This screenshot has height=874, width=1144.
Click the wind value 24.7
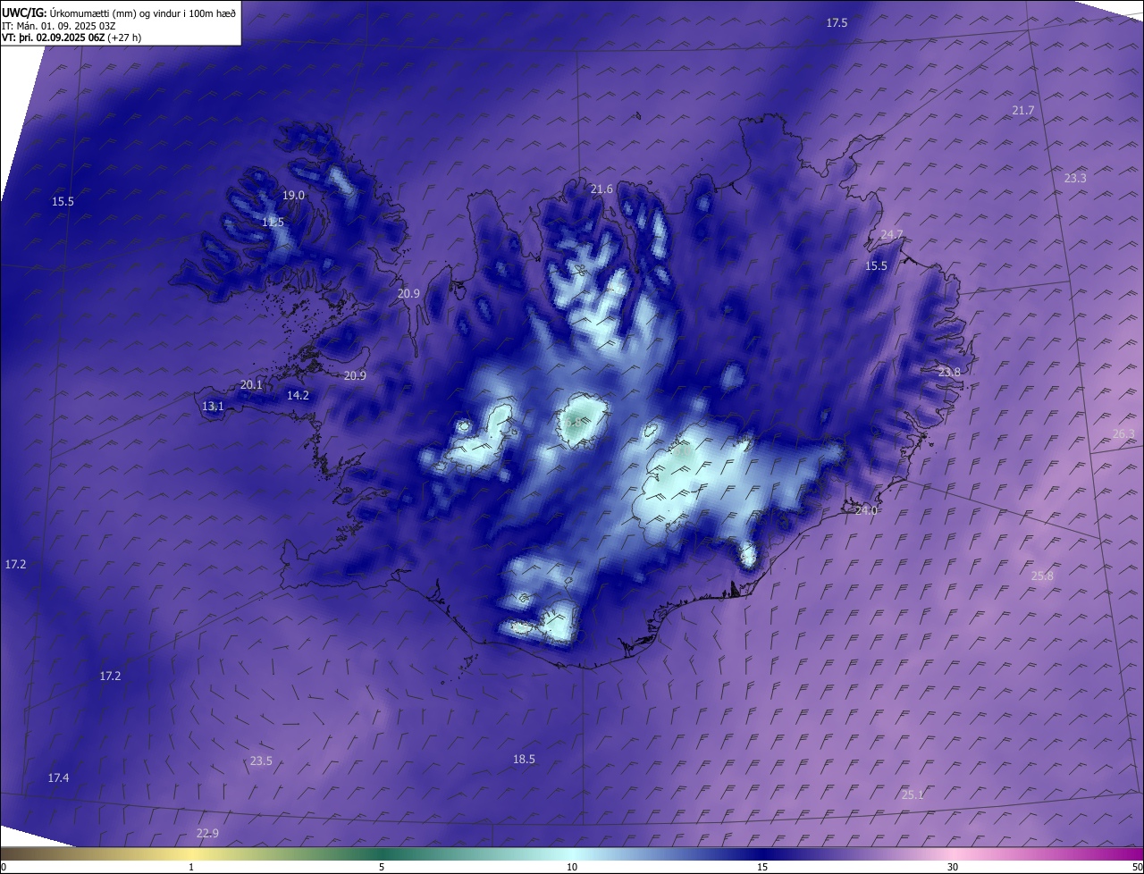[x=892, y=234]
